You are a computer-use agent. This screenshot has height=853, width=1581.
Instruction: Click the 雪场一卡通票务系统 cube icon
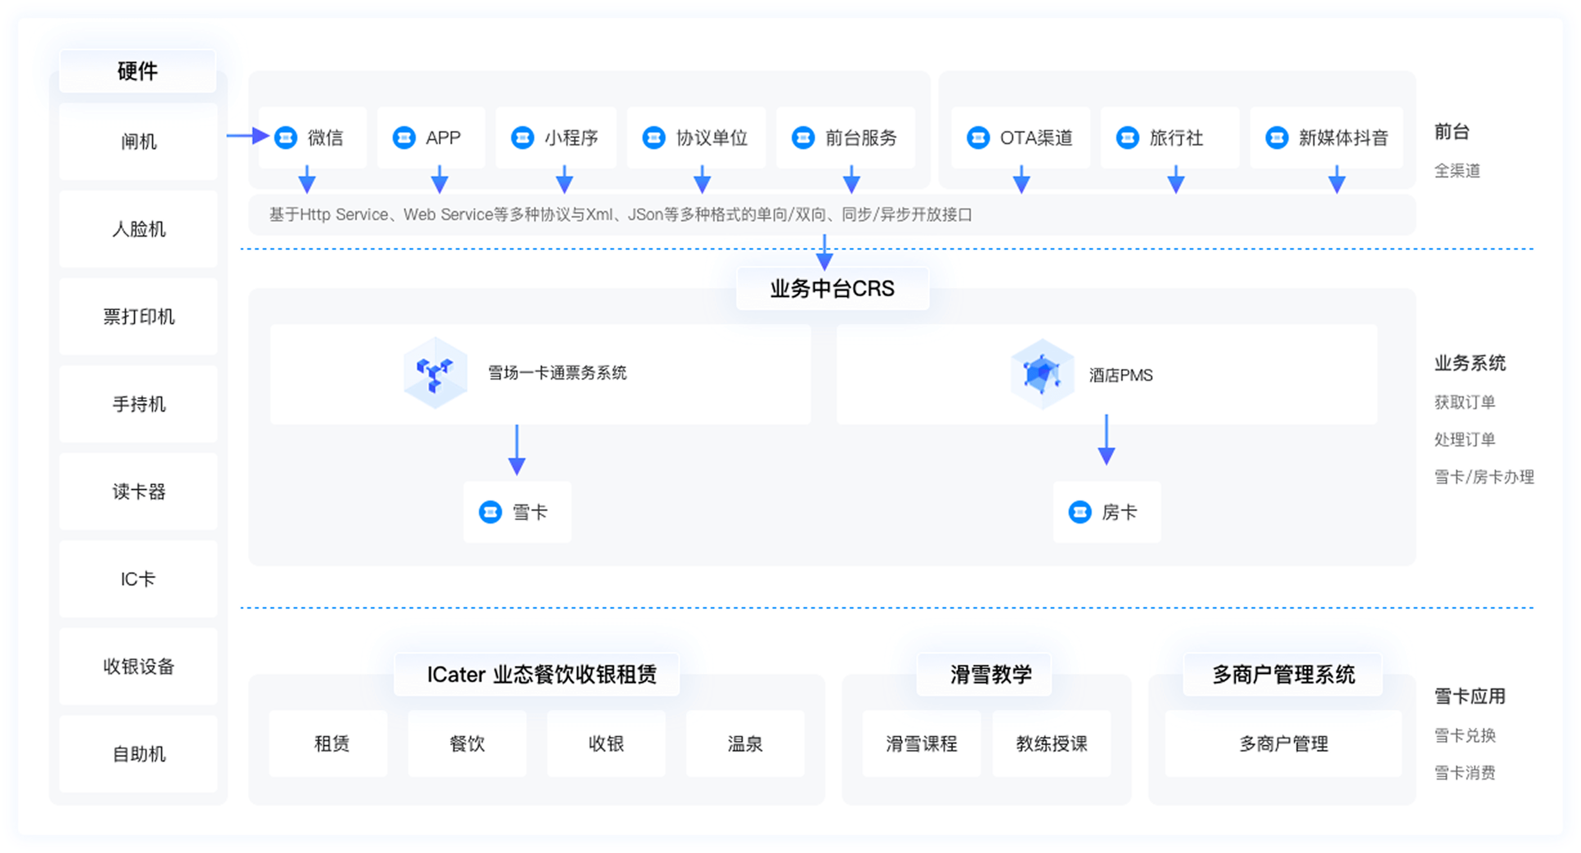435,373
